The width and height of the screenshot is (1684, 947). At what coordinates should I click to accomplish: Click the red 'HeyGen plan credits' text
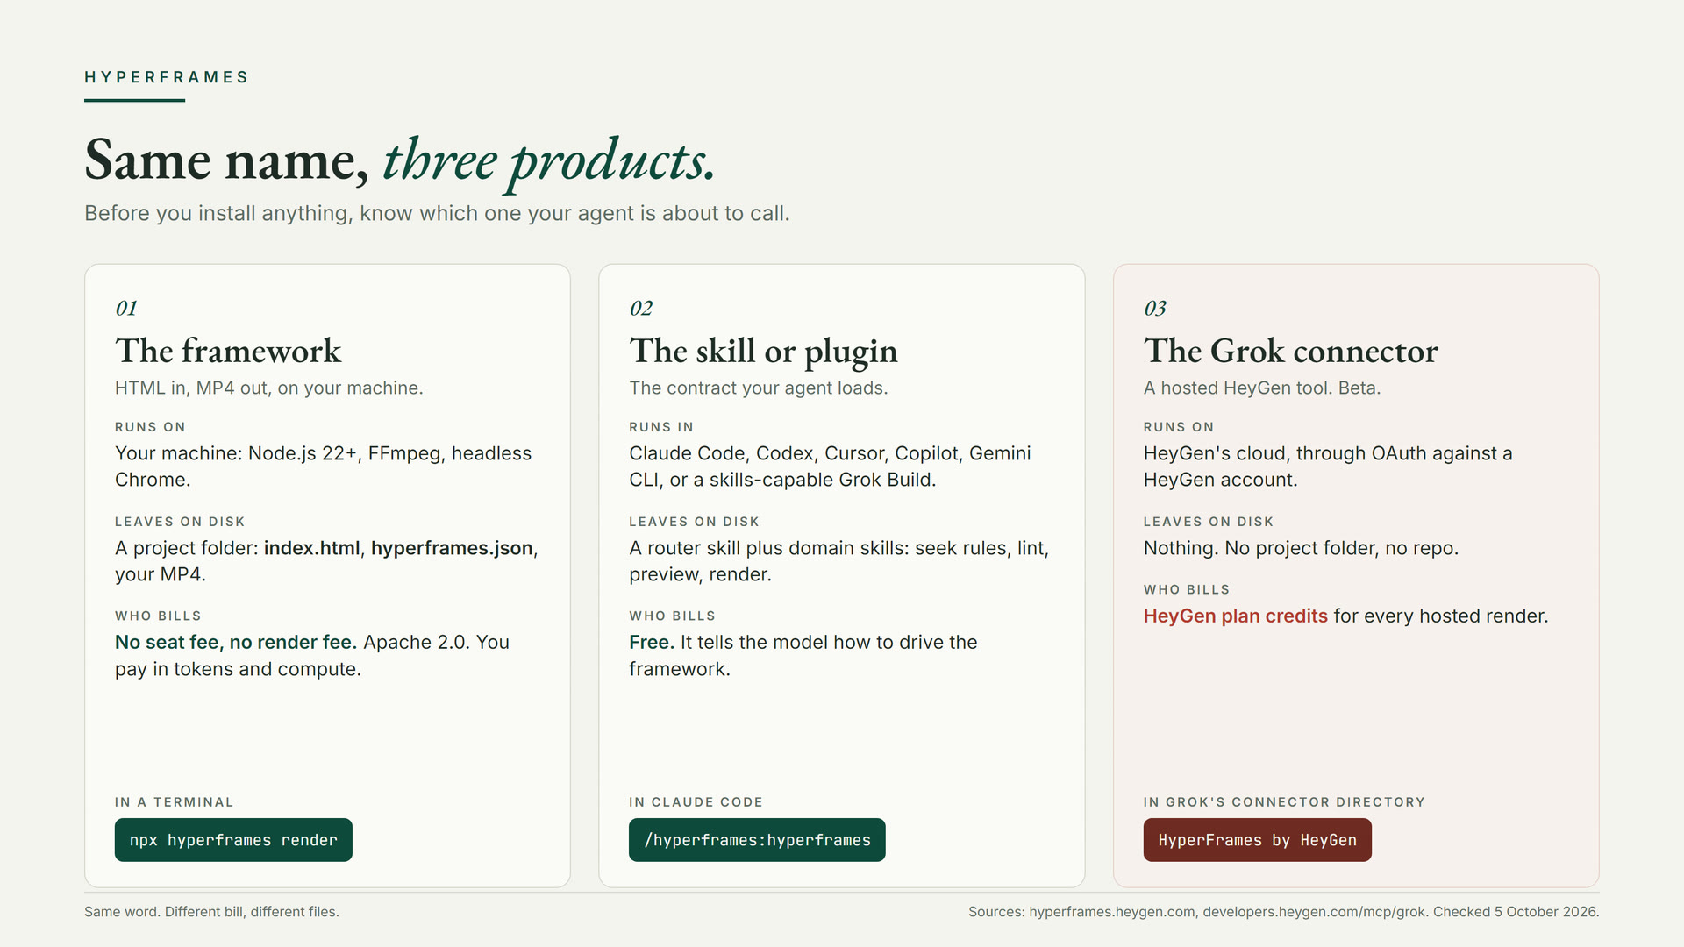click(1235, 616)
